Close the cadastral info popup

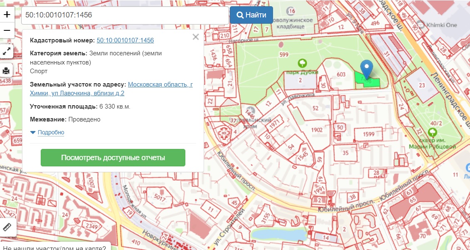196,37
